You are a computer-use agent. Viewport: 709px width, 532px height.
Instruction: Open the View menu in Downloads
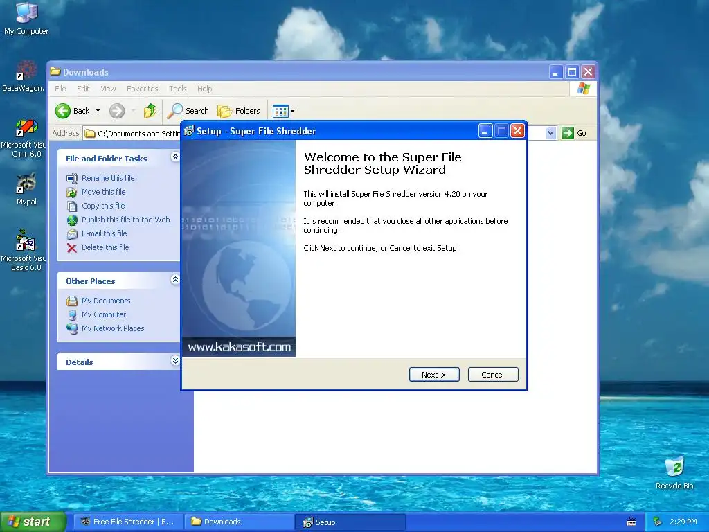click(x=108, y=89)
